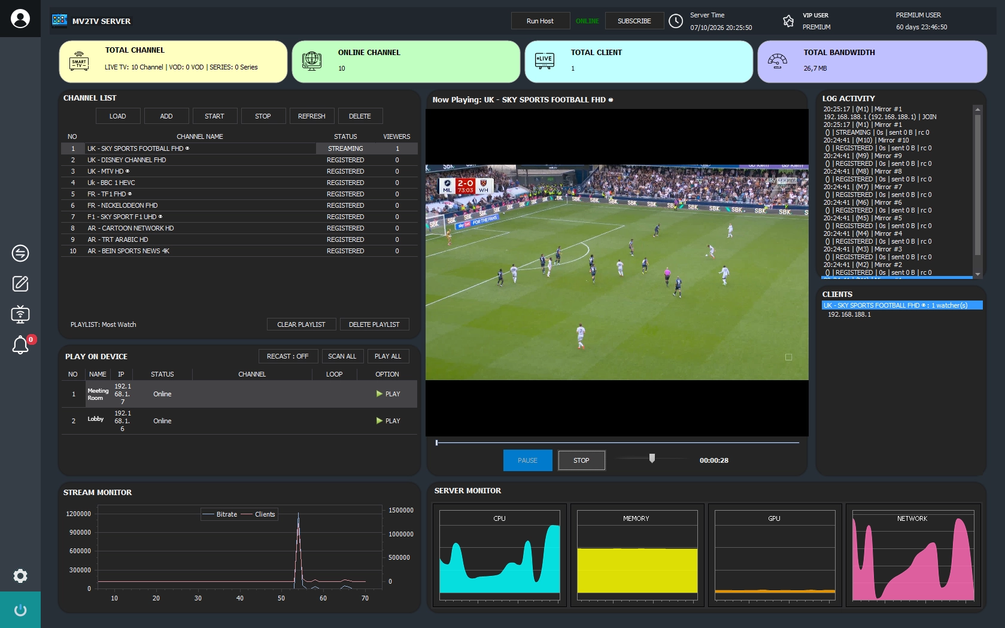Click the log activity scrollbar up arrow
Screen dimensions: 1005x628
point(977,110)
